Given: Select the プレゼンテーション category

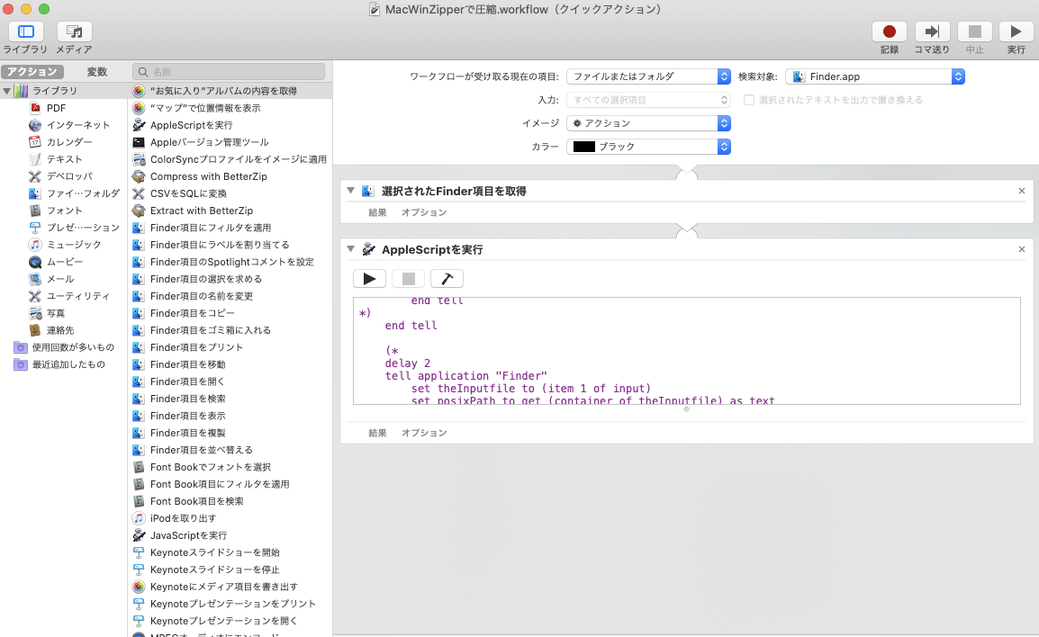Looking at the screenshot, I should tap(83, 228).
